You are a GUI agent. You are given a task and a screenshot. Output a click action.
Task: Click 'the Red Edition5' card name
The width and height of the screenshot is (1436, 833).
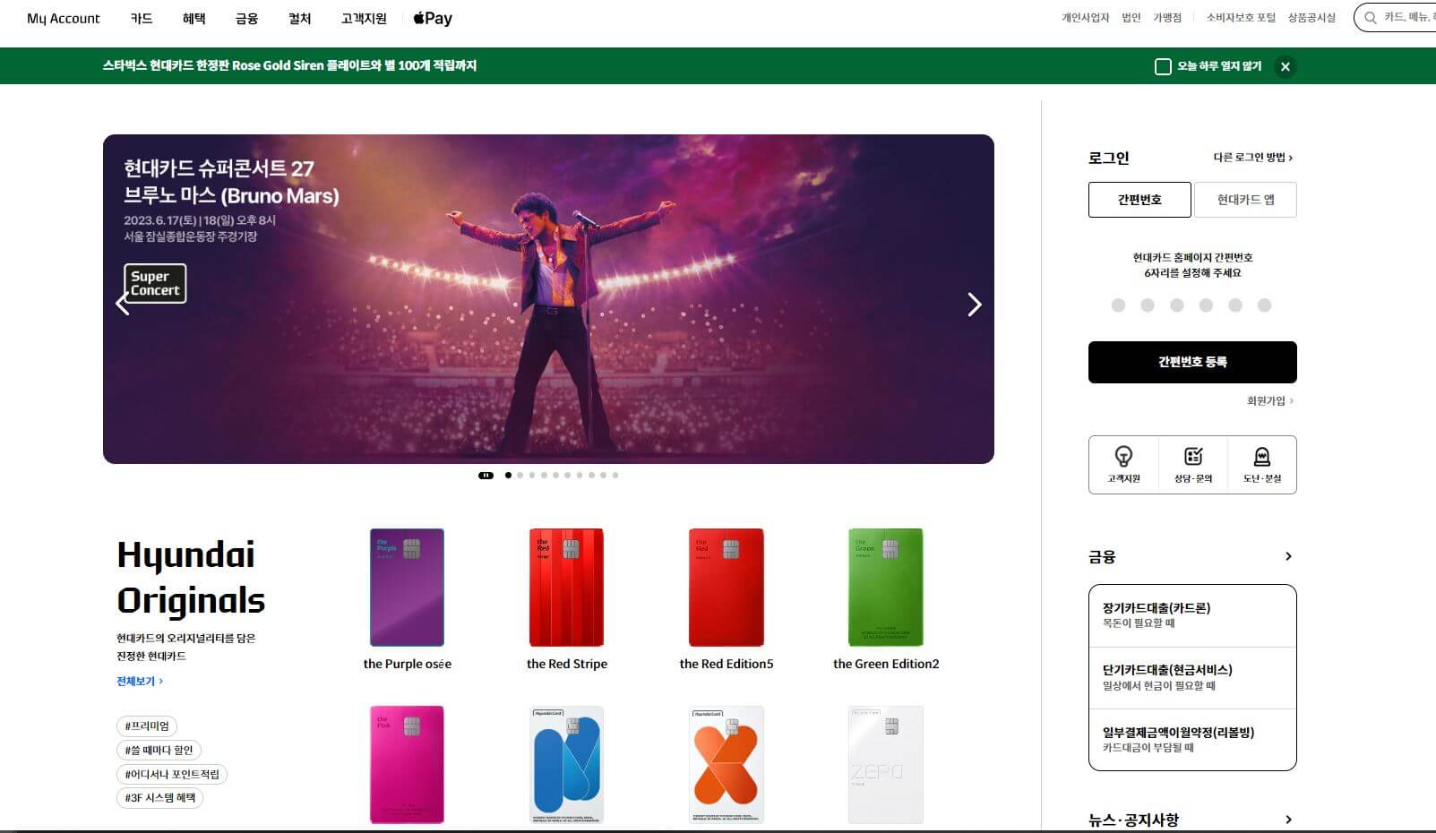pyautogui.click(x=727, y=664)
